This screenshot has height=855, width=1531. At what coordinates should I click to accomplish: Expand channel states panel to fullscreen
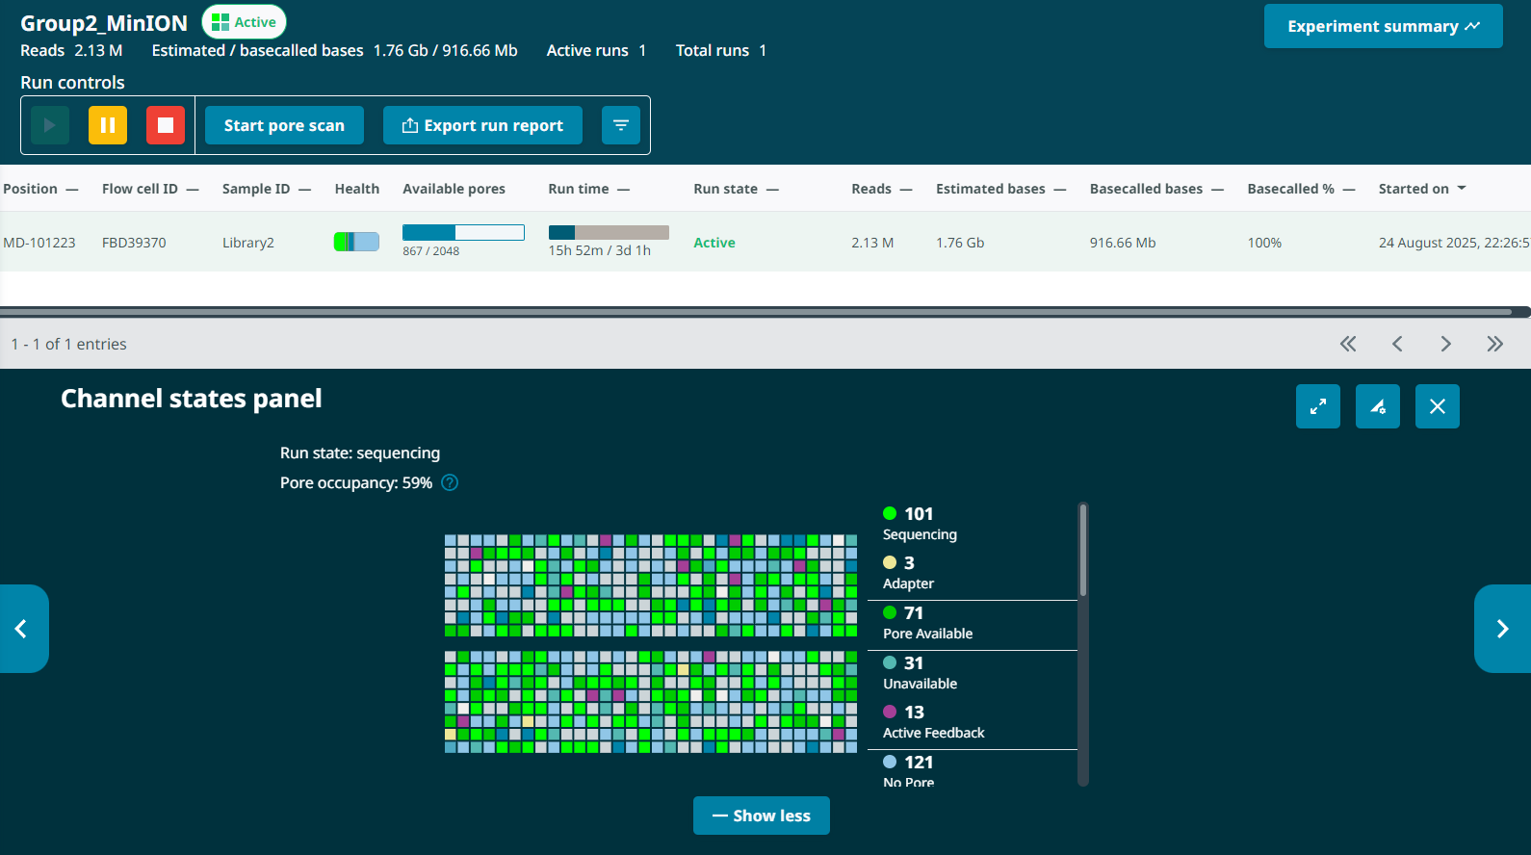click(x=1318, y=406)
